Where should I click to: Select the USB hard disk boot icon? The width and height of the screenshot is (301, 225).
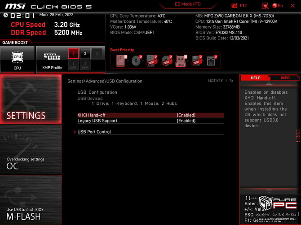(151, 61)
